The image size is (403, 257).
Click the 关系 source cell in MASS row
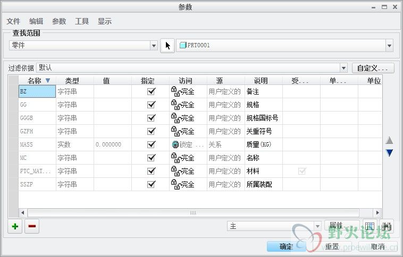tap(226, 144)
